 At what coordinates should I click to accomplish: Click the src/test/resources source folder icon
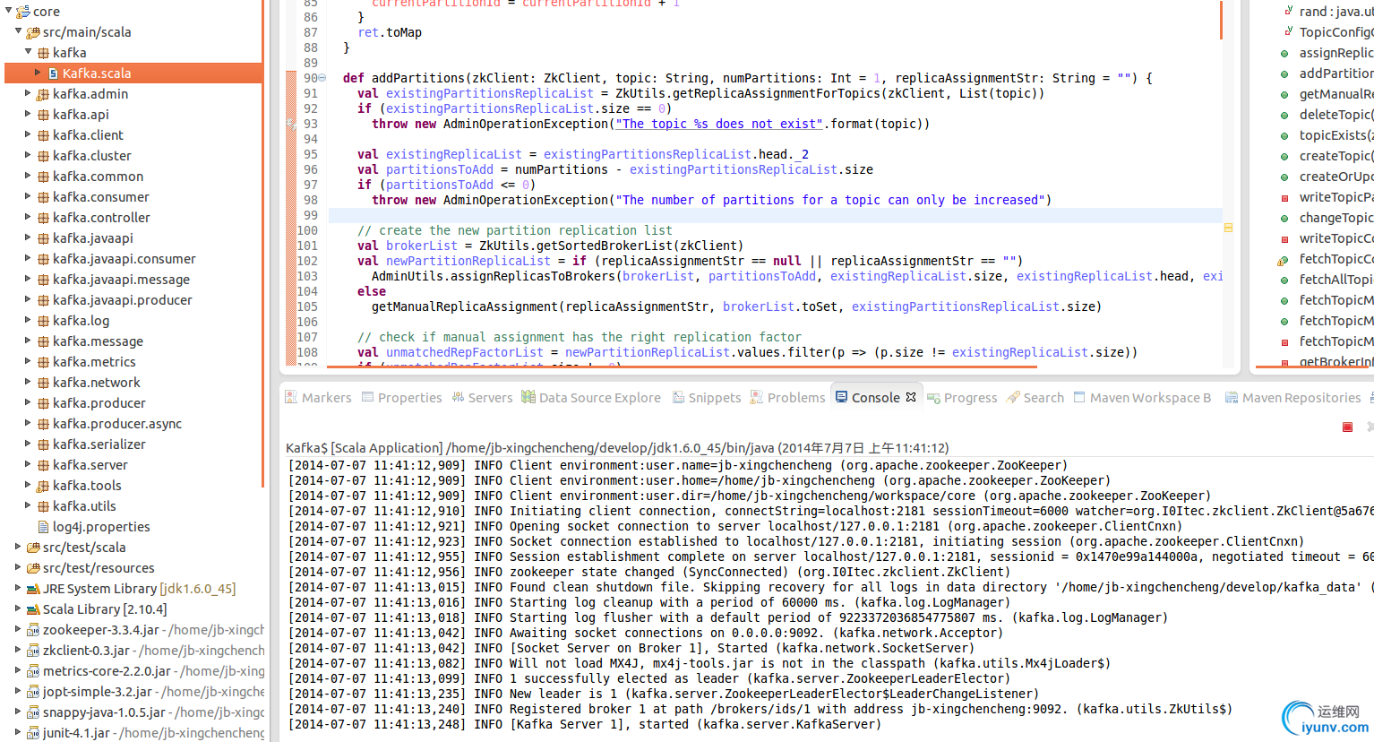click(x=33, y=568)
